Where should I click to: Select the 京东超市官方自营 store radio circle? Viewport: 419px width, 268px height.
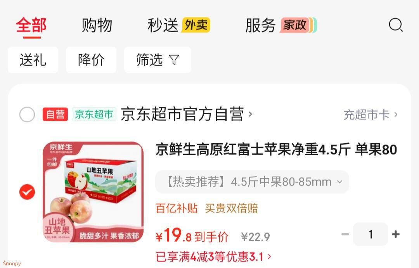[27, 114]
